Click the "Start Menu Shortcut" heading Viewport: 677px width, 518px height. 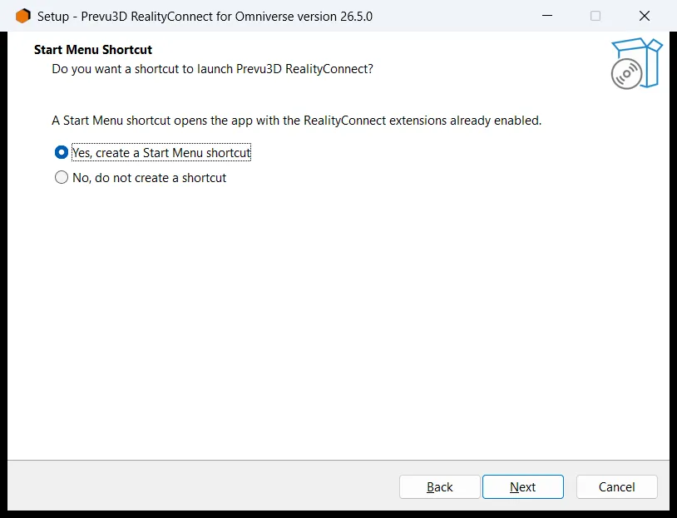click(x=93, y=50)
